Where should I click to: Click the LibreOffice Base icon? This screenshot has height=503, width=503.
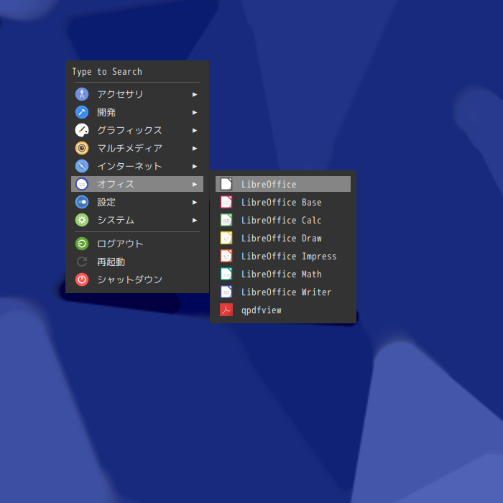226,202
